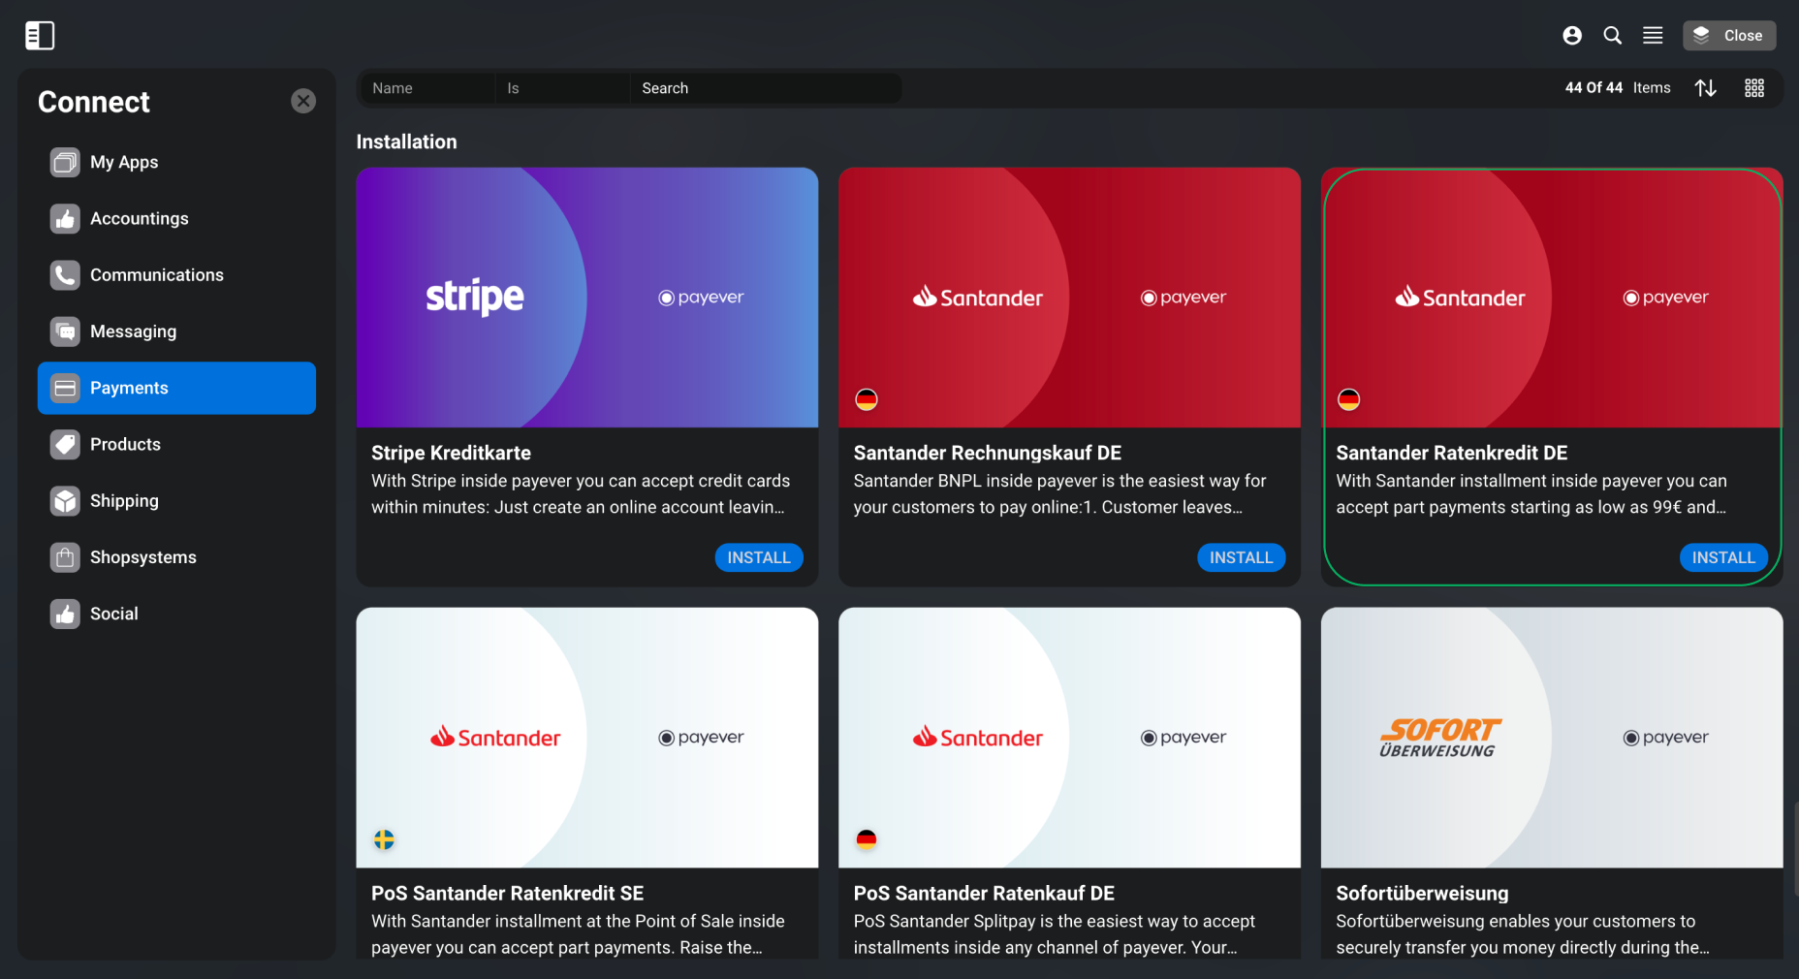The width and height of the screenshot is (1799, 979).
Task: Click the German flag on Santander Rechnungskauf card
Action: (x=867, y=399)
